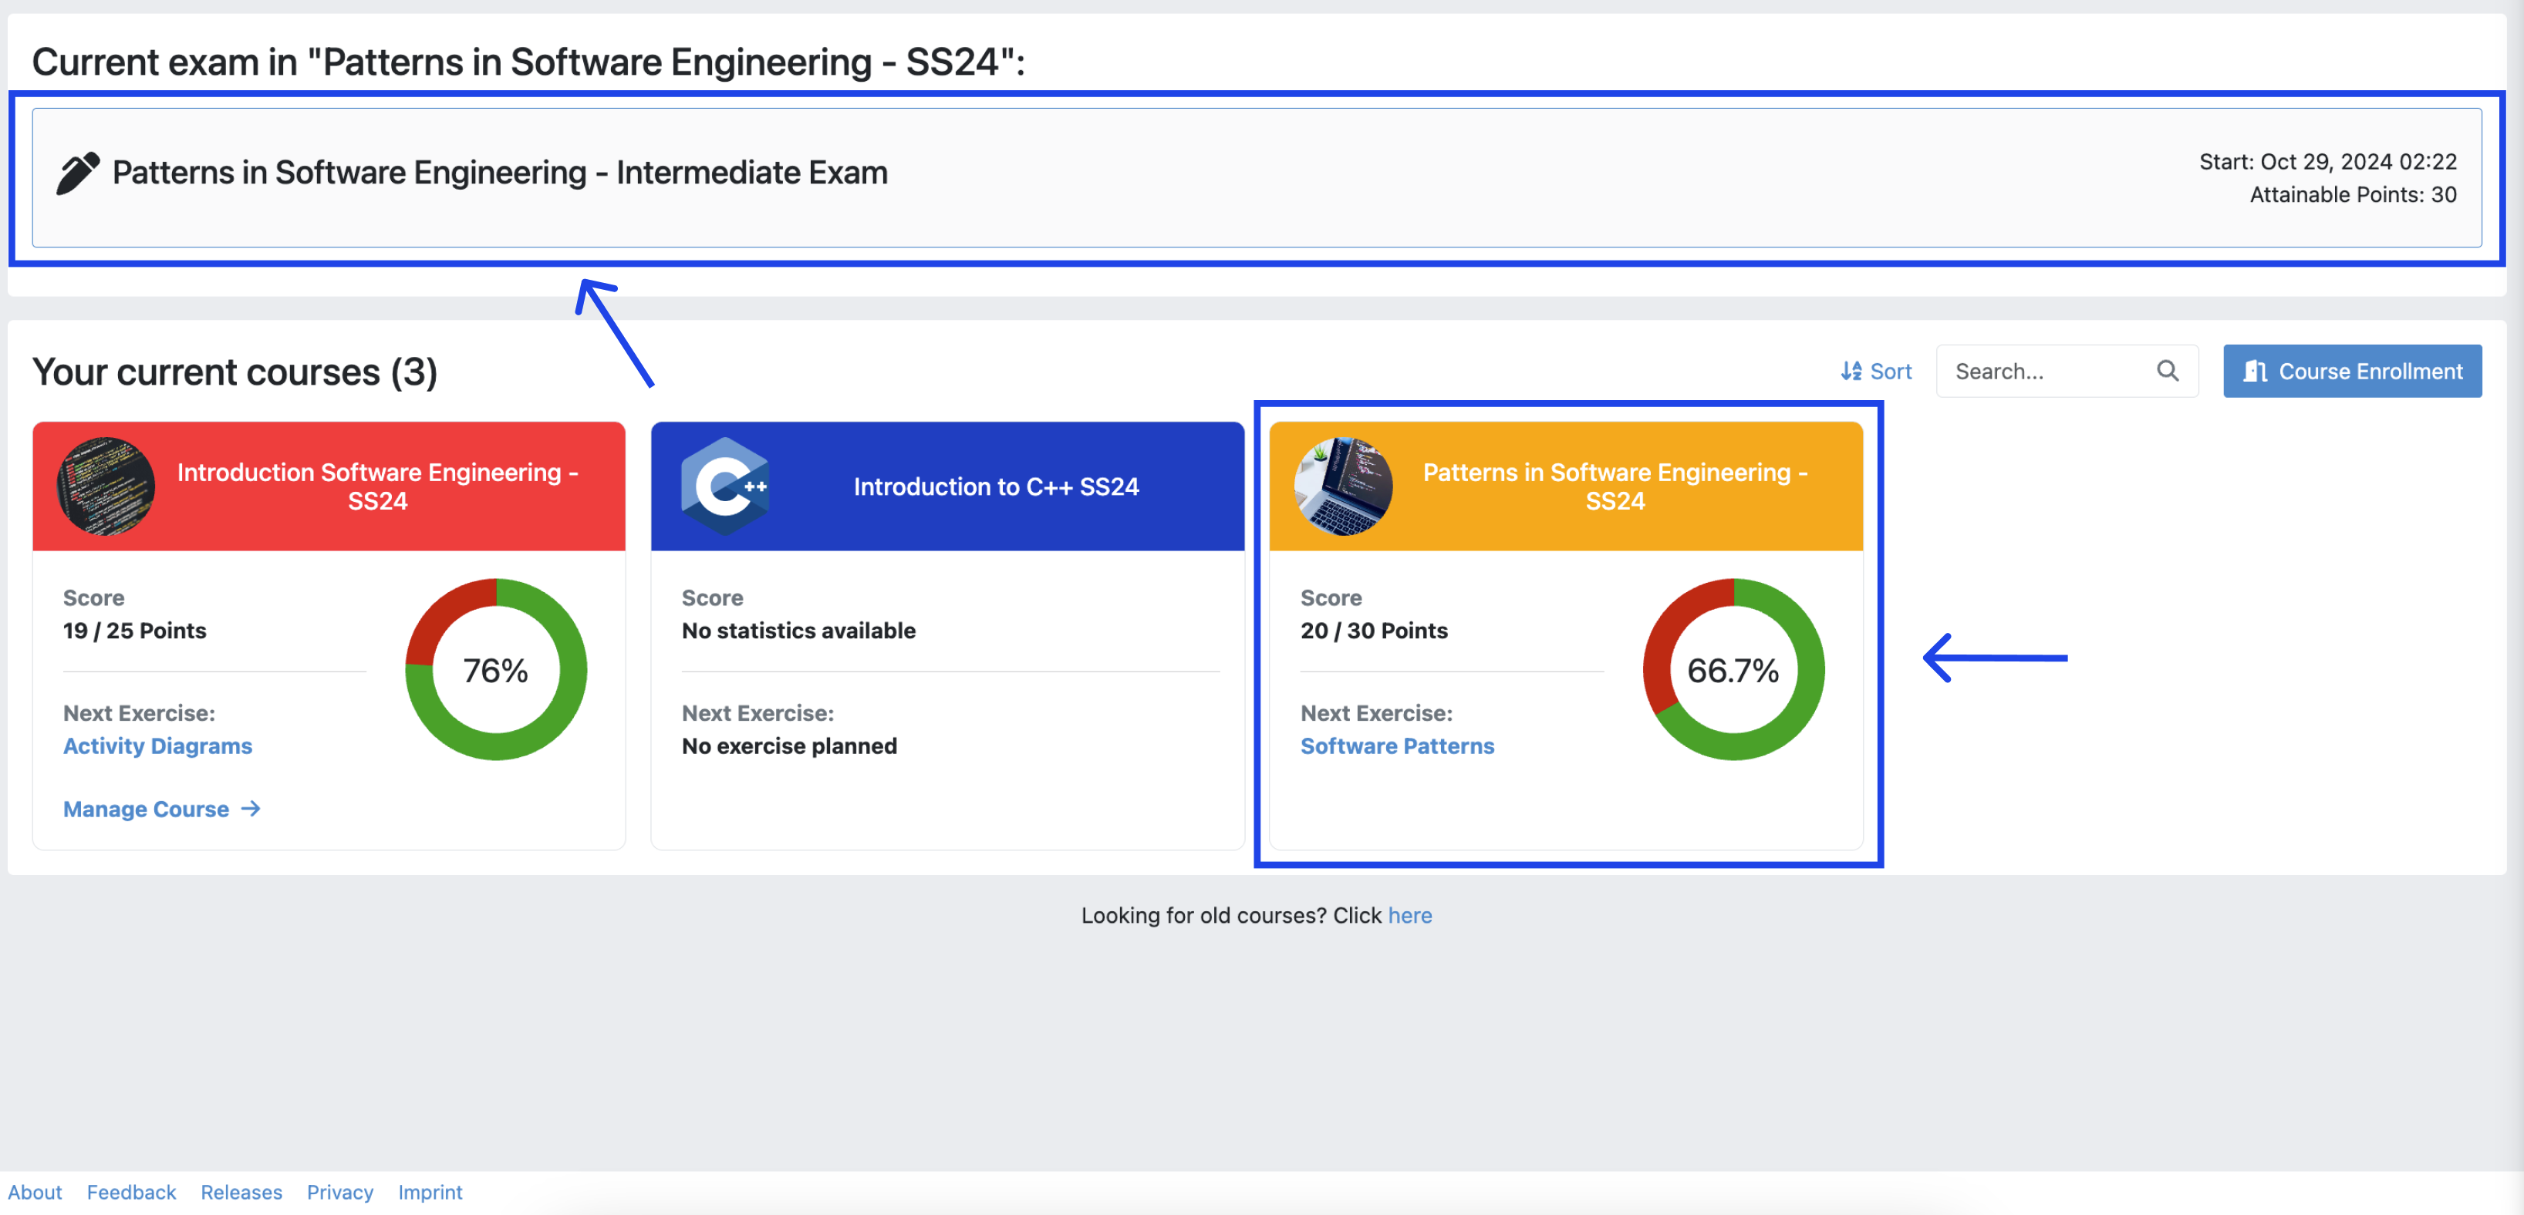Image resolution: width=2524 pixels, height=1215 pixels.
Task: Open the Software Patterns exercise link
Action: click(1396, 746)
